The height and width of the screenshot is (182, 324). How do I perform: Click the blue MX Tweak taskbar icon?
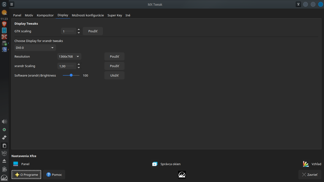pyautogui.click(x=4, y=49)
